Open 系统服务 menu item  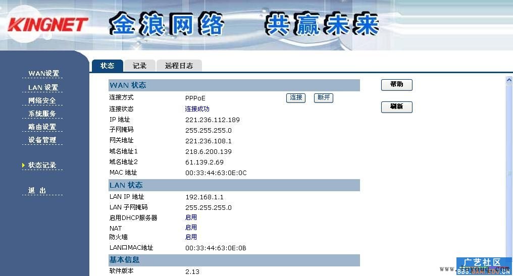(x=42, y=114)
